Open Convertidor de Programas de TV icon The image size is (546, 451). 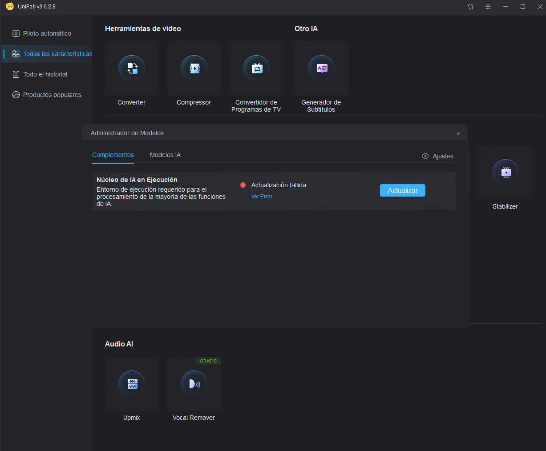point(256,68)
